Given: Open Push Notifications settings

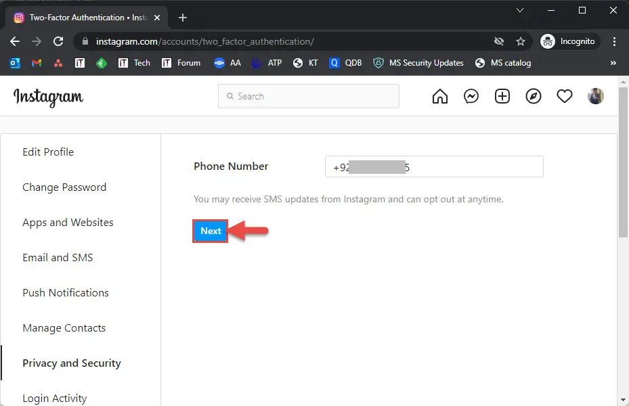Looking at the screenshot, I should 66,292.
